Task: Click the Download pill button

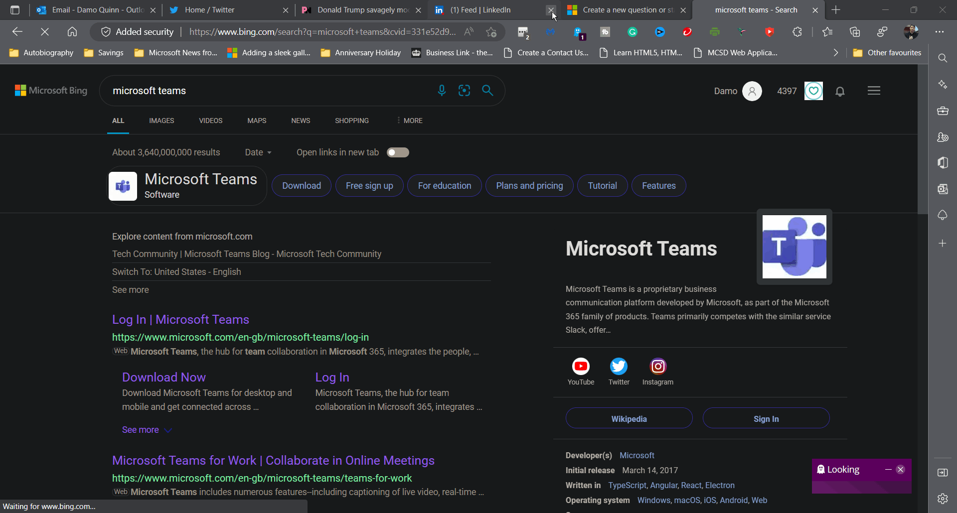Action: [302, 186]
